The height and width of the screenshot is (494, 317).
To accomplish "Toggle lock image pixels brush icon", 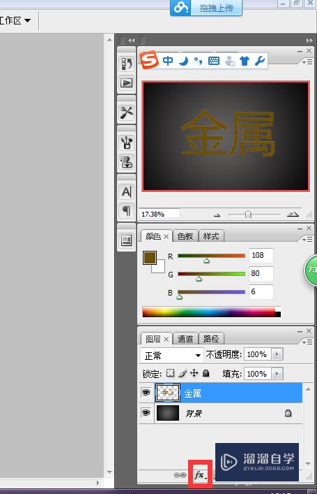I will (x=183, y=373).
